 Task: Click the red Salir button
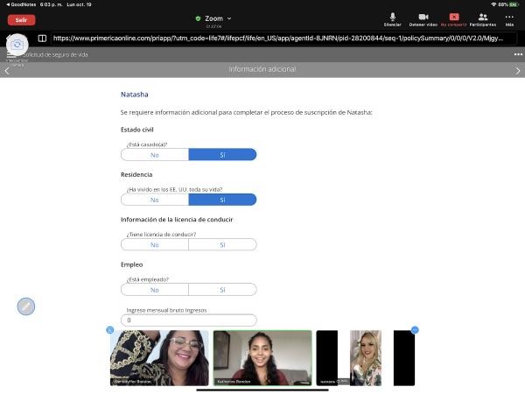click(x=20, y=18)
